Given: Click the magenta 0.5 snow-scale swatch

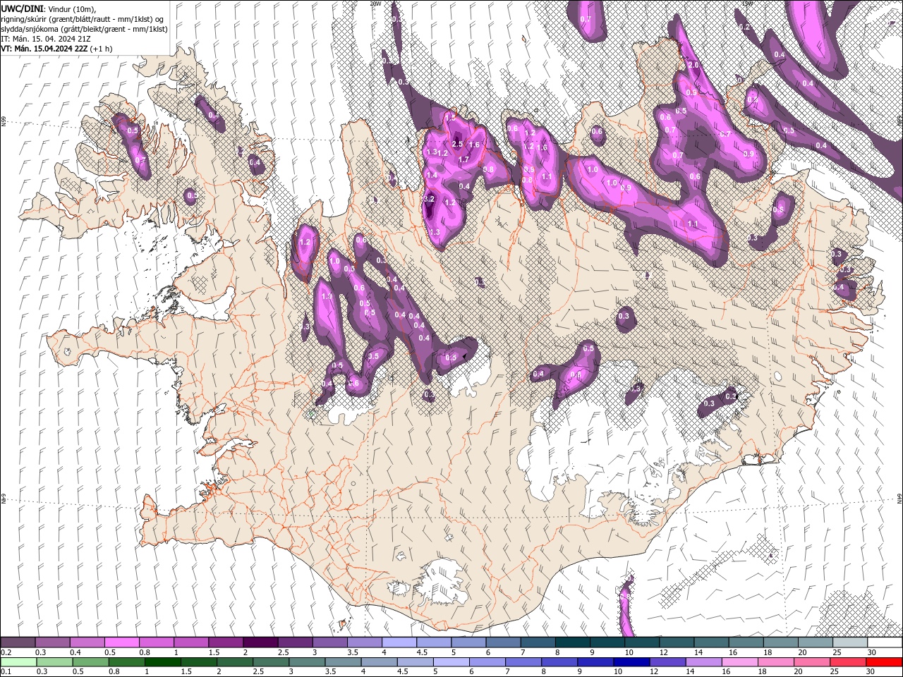Looking at the screenshot, I should click(121, 642).
